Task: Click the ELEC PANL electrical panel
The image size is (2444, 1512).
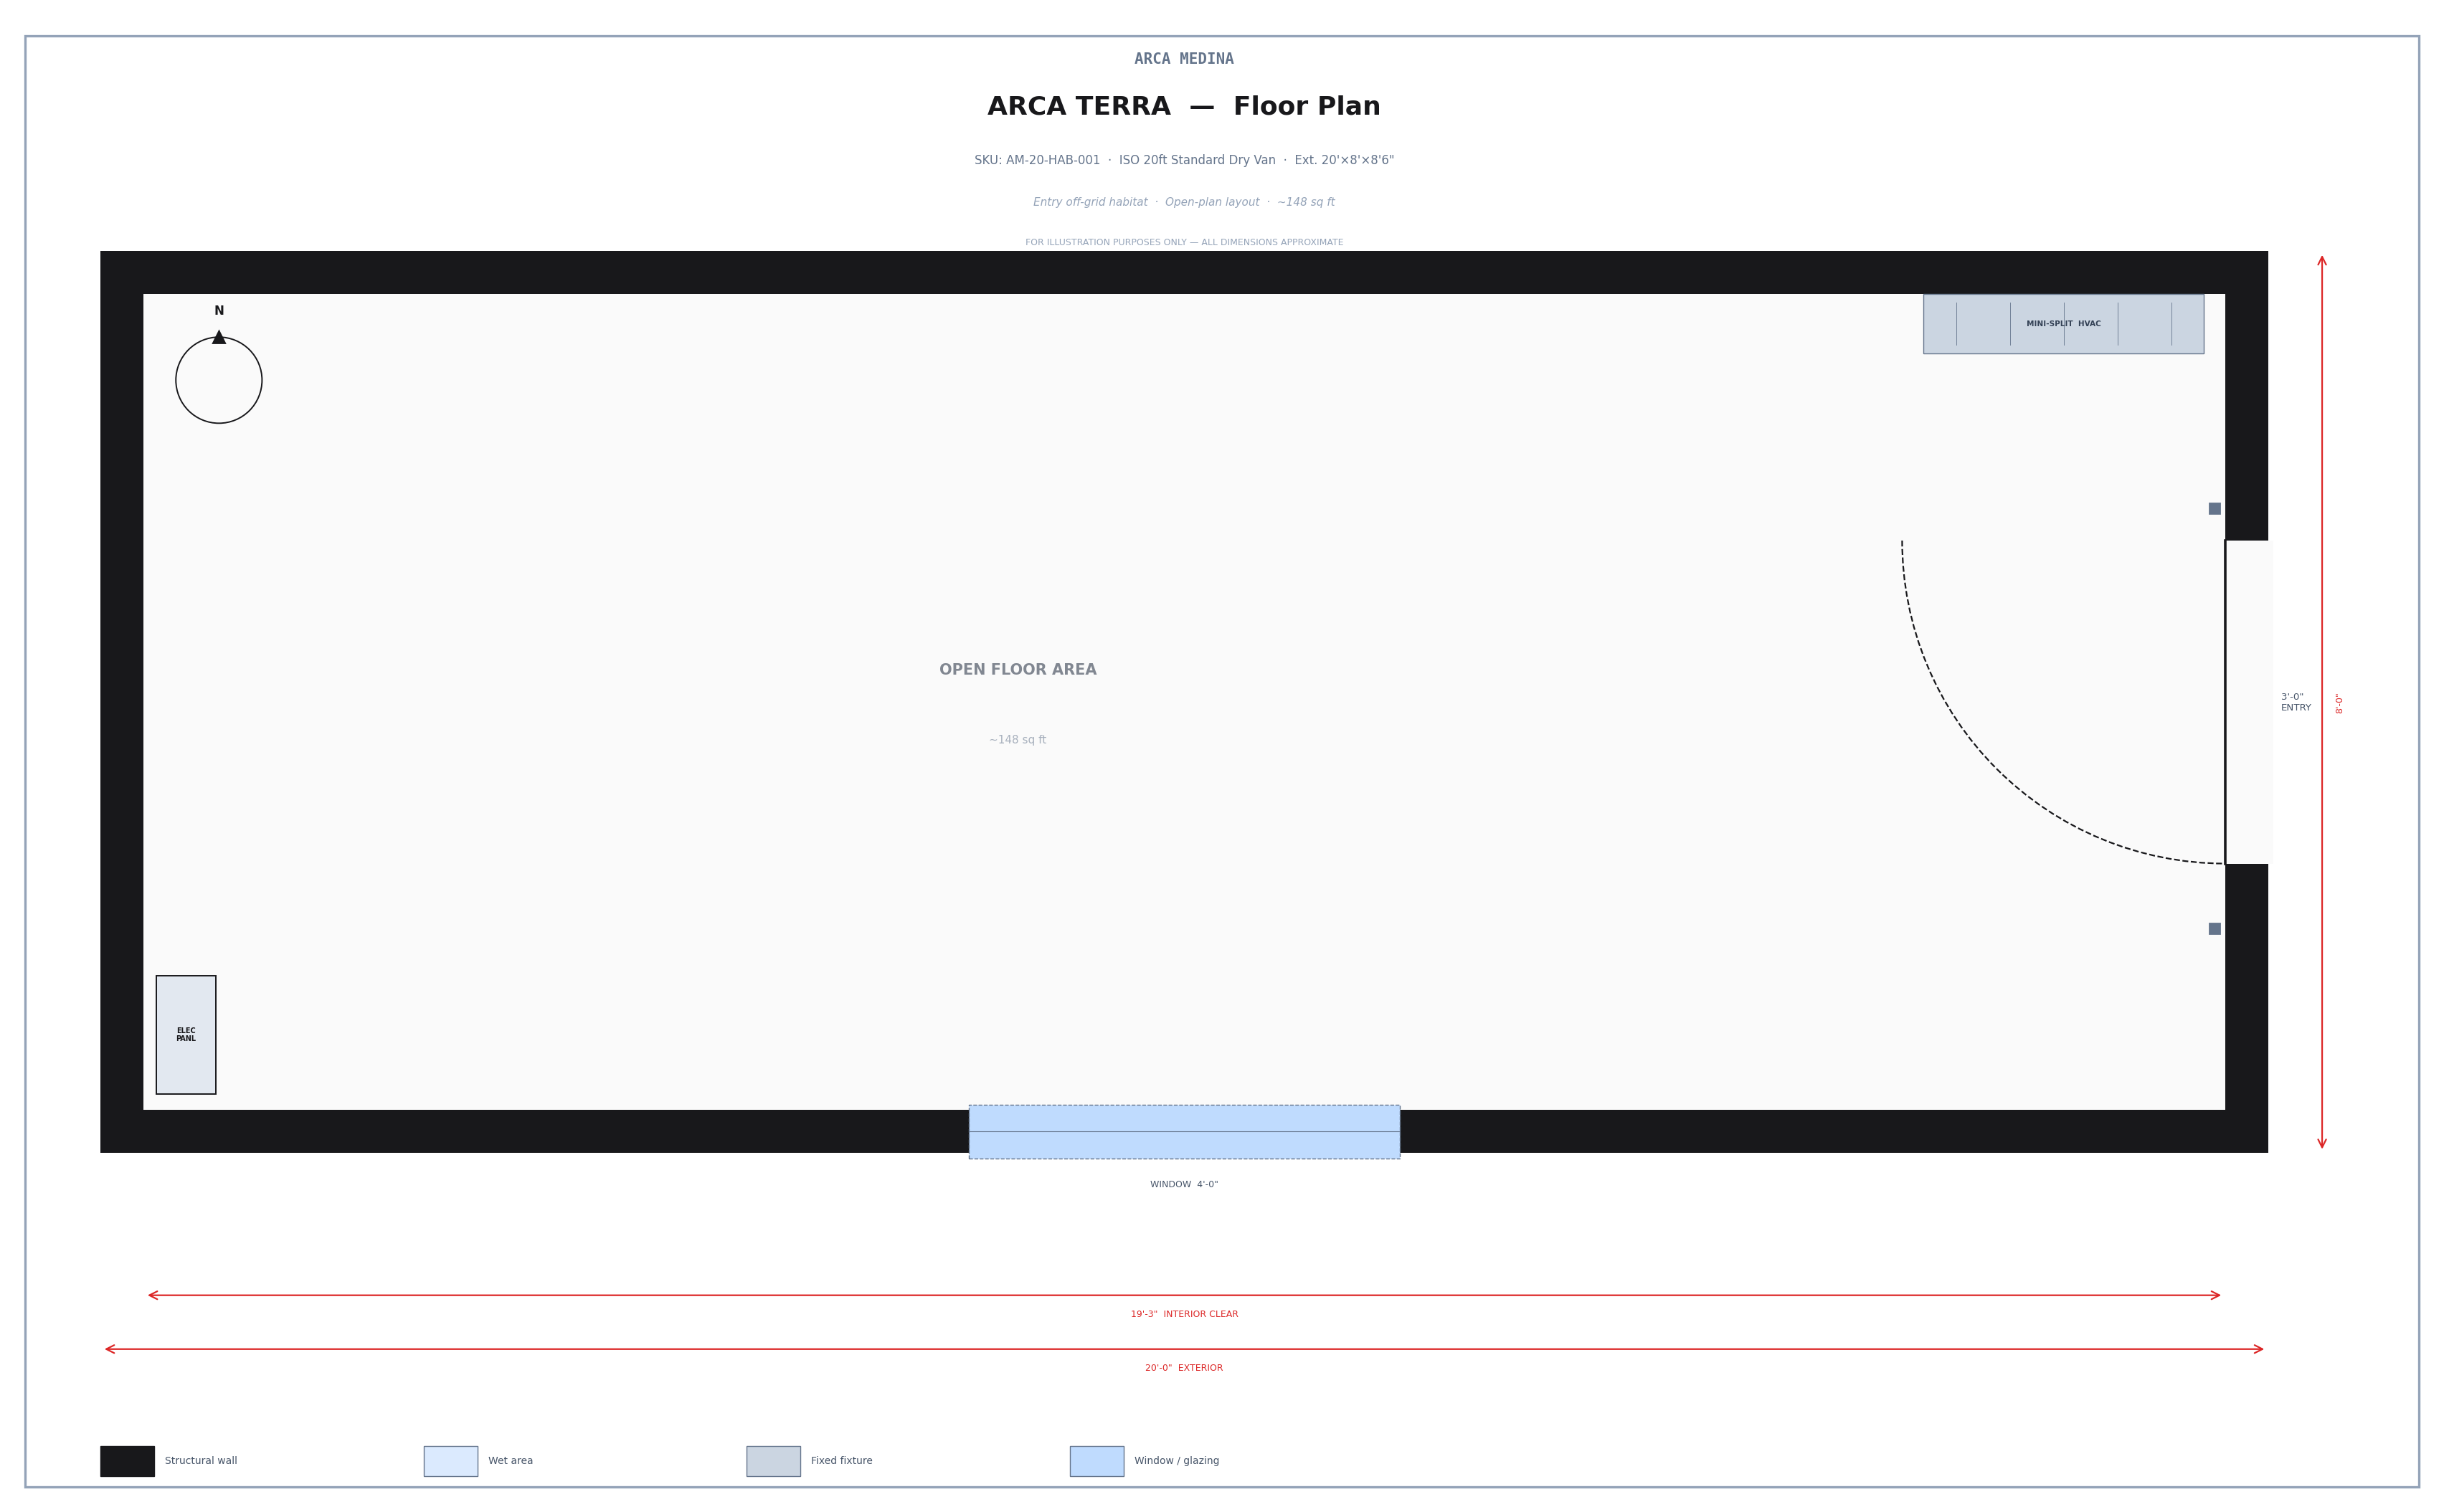Action: pyautogui.click(x=186, y=1034)
